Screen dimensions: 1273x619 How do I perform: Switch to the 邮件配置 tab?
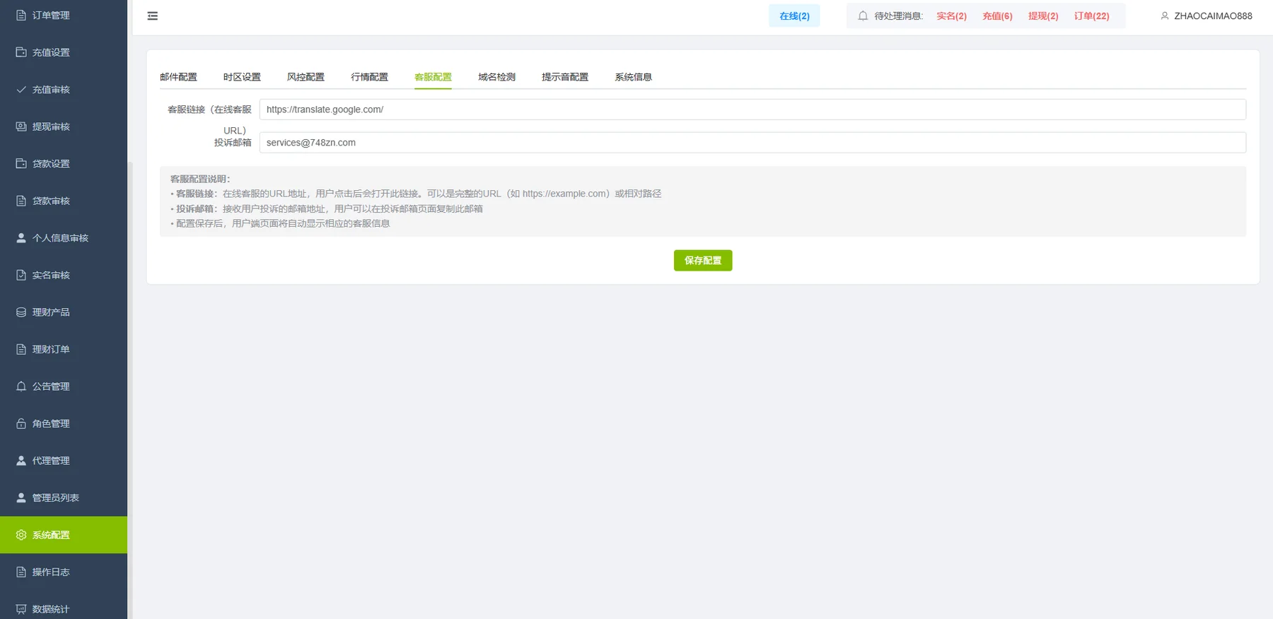point(178,77)
